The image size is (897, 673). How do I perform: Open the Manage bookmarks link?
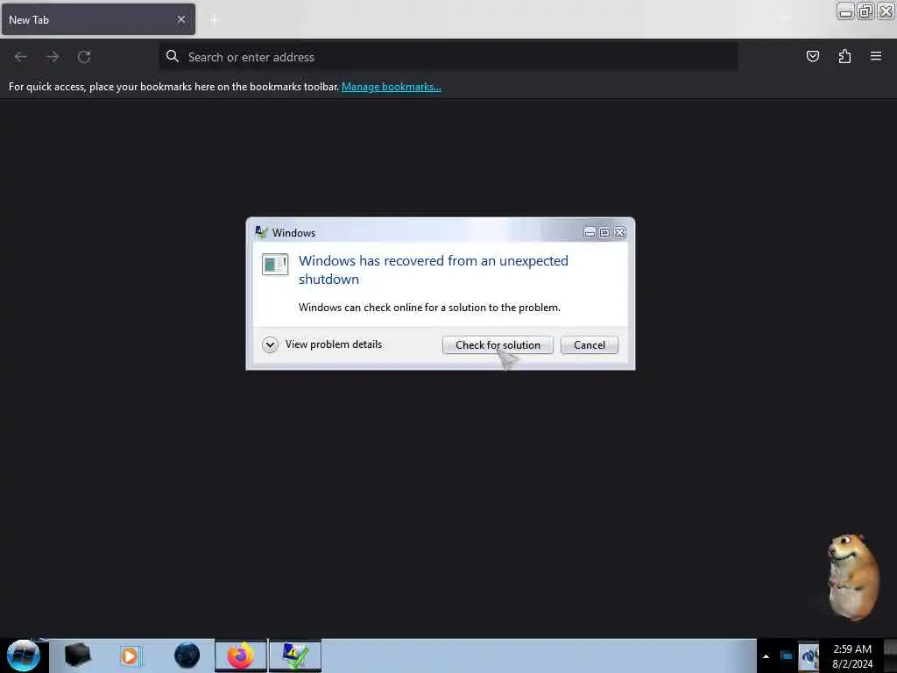(392, 87)
